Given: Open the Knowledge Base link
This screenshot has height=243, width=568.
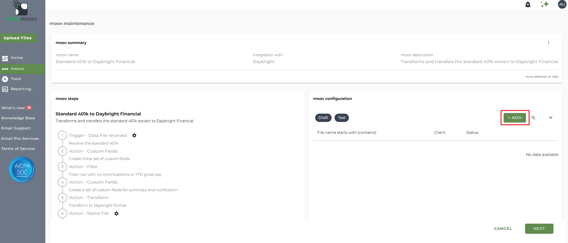Looking at the screenshot, I should 18,118.
